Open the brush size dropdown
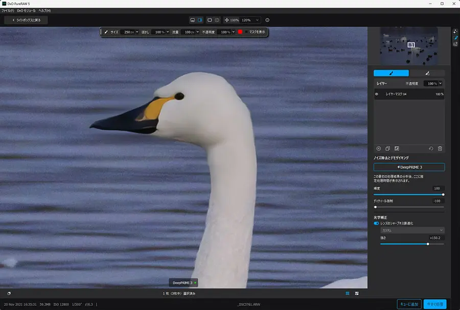 coord(137,32)
